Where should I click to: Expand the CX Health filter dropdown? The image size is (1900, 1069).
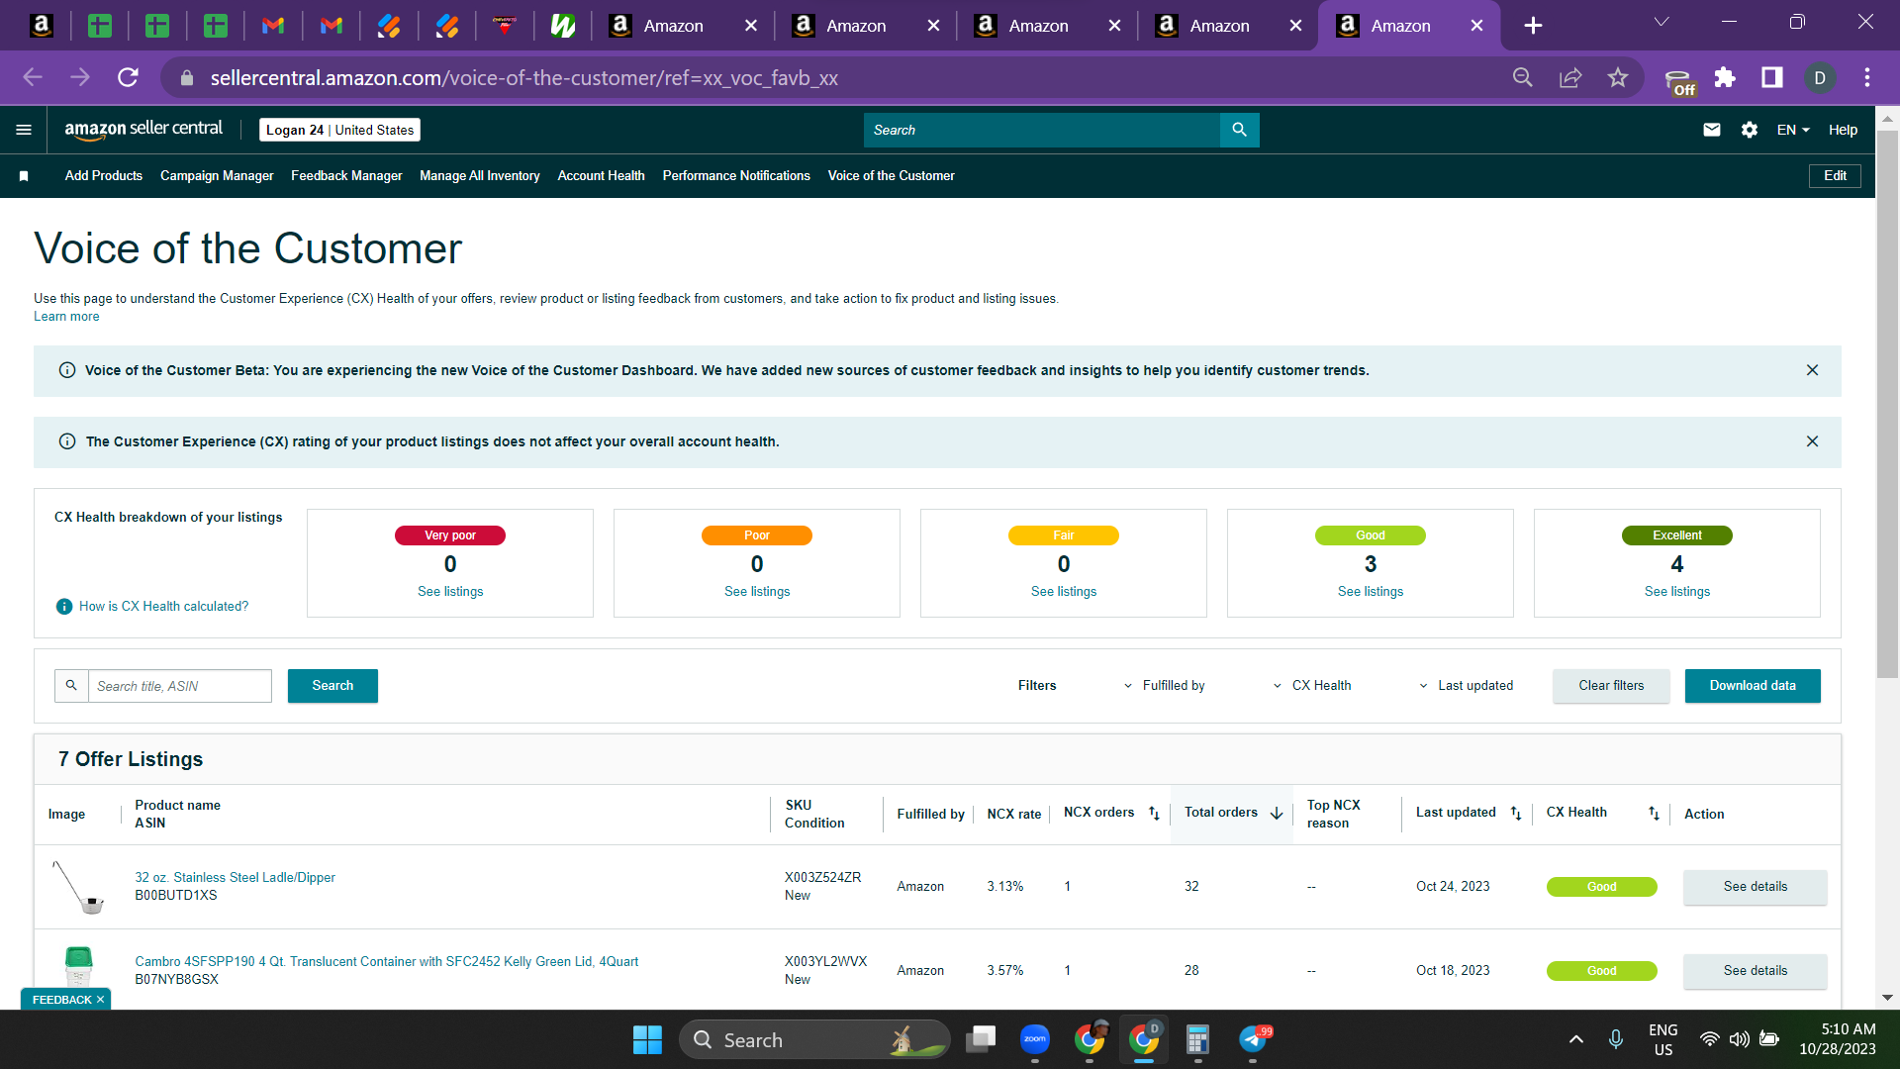pos(1312,686)
